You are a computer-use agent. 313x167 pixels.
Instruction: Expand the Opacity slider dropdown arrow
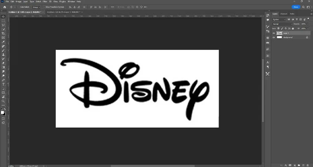(x=308, y=24)
